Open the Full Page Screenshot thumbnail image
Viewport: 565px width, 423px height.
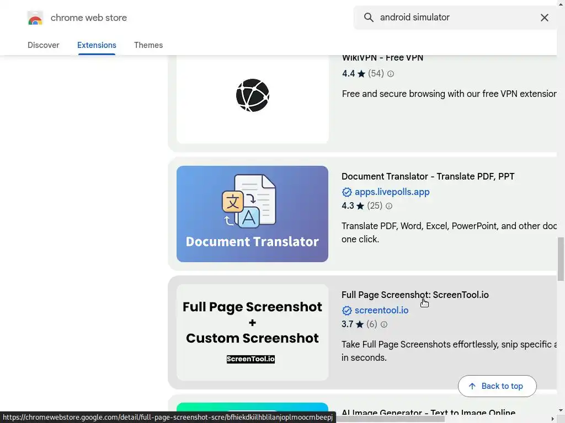point(253,332)
